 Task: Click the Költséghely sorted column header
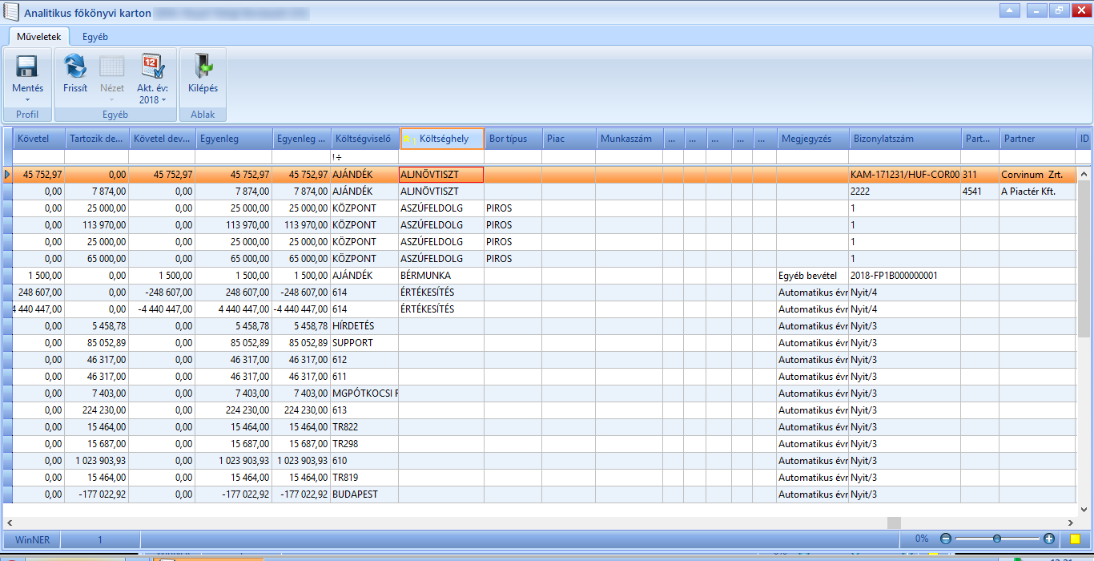[x=443, y=139]
